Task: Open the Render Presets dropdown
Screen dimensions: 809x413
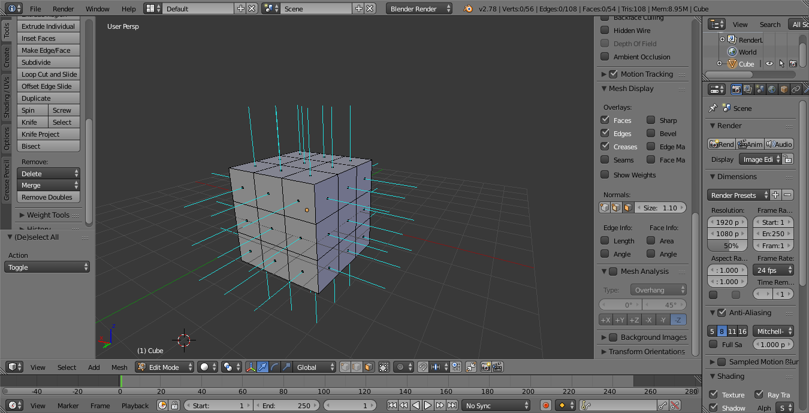Action: 738,195
